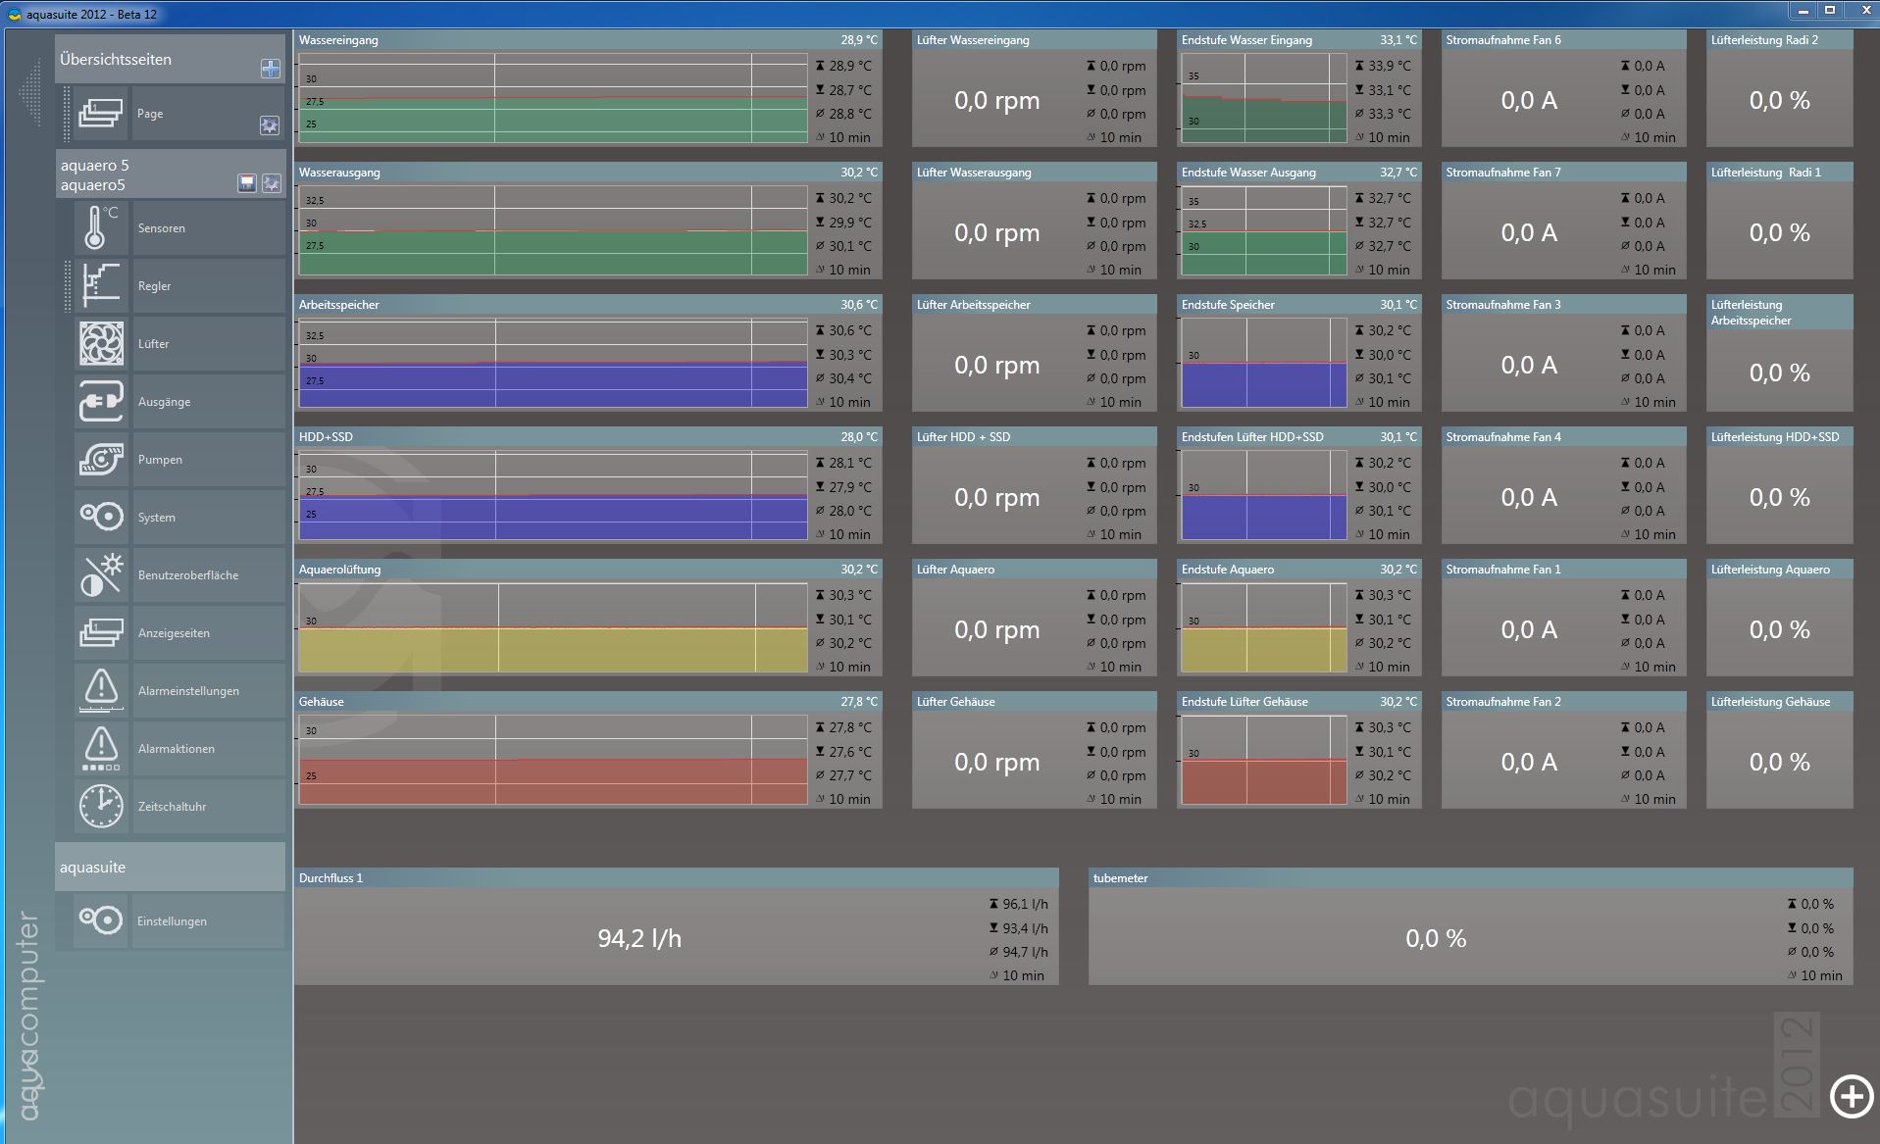Click the Benutzeroberfläche label
1880x1144 pixels.
click(x=188, y=575)
